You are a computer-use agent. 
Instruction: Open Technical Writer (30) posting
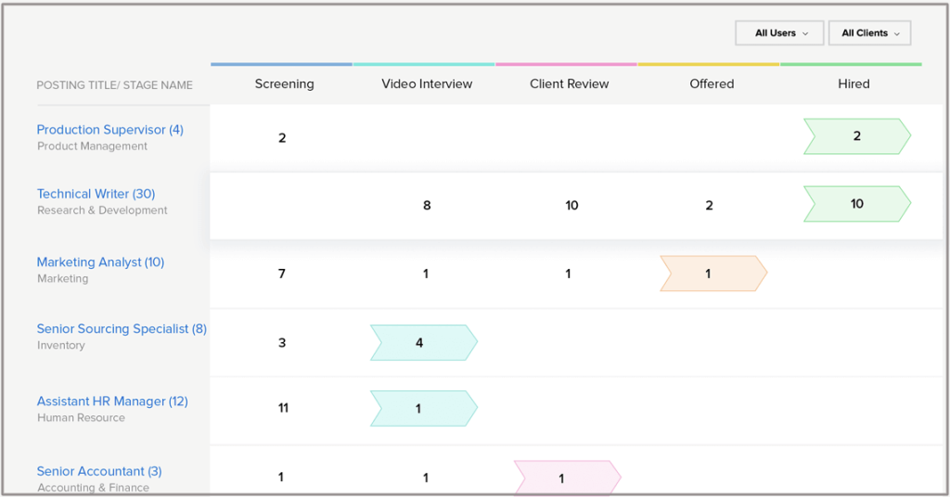tap(96, 194)
